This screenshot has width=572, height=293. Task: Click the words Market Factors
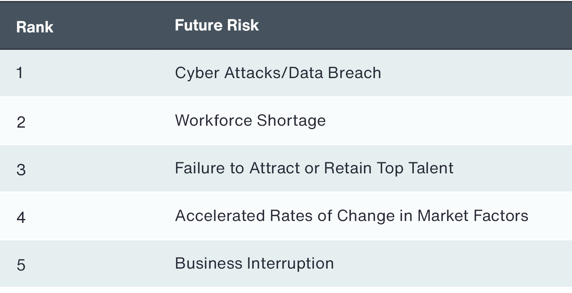coord(472,216)
